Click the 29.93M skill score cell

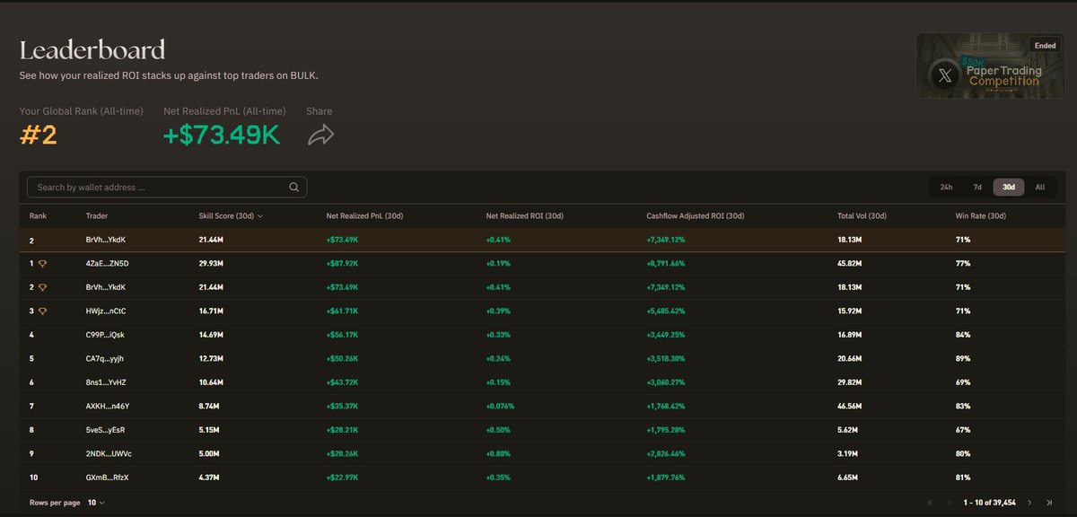click(213, 264)
